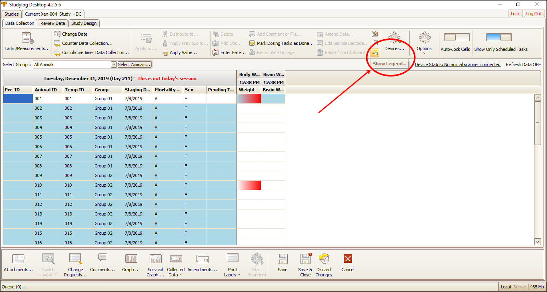Open Counter Data Collection
This screenshot has width=547, height=292.
click(83, 43)
